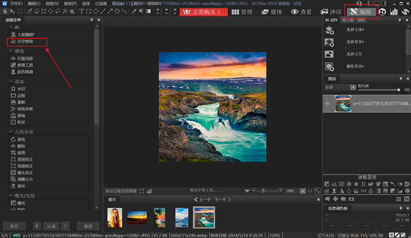Select the 裁剪 crop tool
The image size is (411, 238).
[21, 152]
